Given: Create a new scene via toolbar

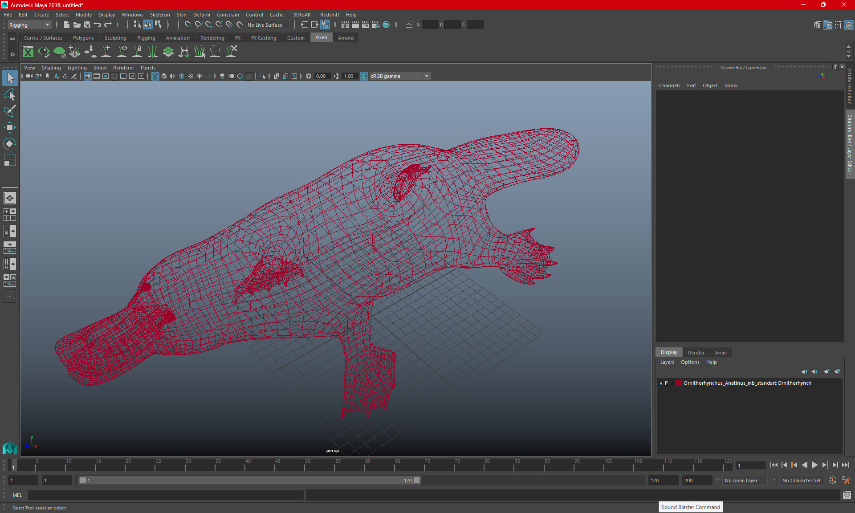Looking at the screenshot, I should click(66, 25).
